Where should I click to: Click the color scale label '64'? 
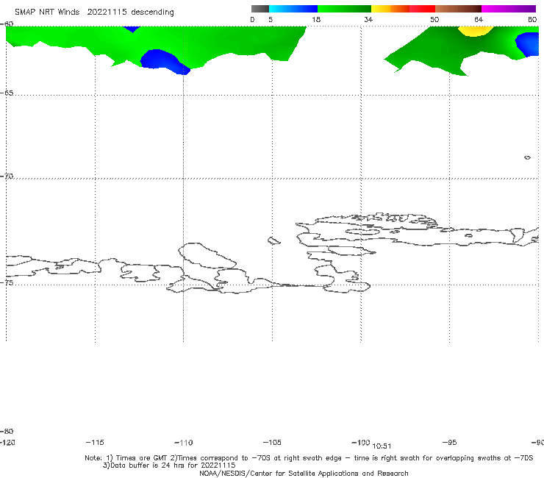pos(479,19)
